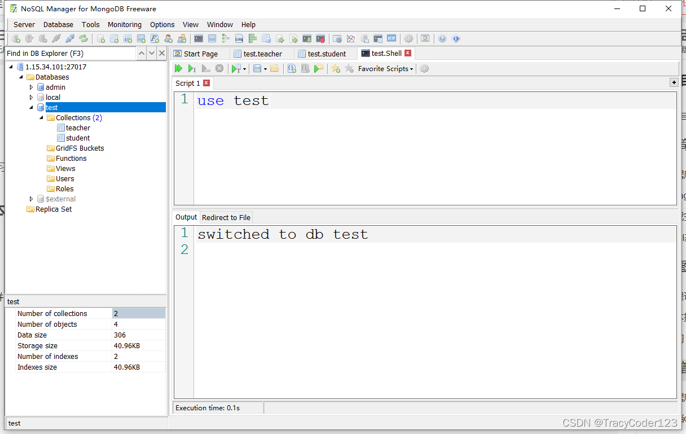Click the single user icon in main toolbar

[x=168, y=39]
